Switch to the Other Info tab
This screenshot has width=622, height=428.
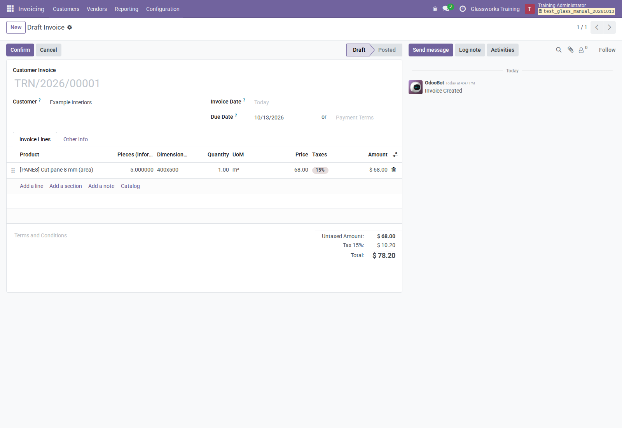[x=75, y=139]
